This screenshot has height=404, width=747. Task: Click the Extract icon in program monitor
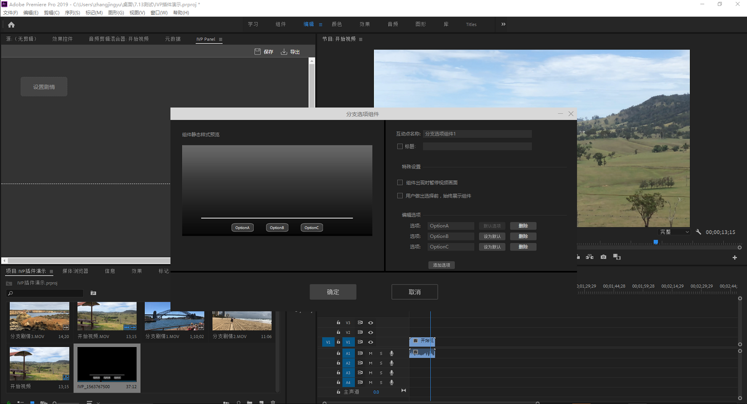[x=589, y=257]
